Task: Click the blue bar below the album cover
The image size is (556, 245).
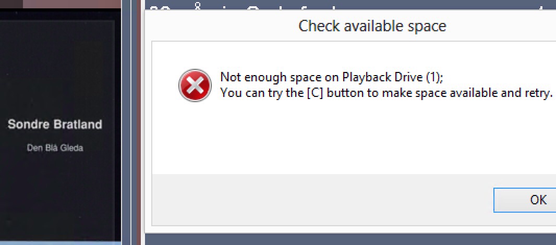Action: pyautogui.click(x=61, y=243)
